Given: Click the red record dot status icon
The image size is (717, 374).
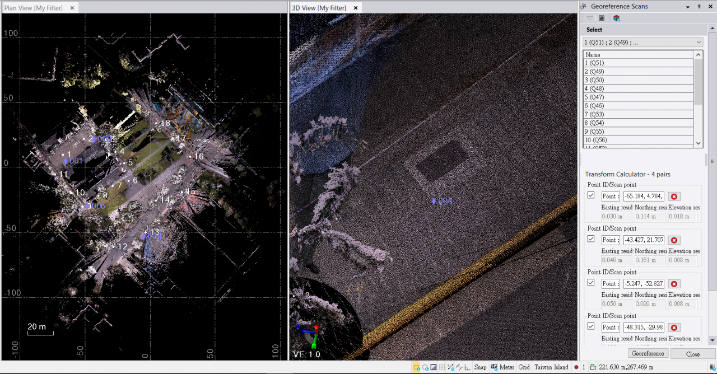Looking at the screenshot, I should pyautogui.click(x=576, y=367).
